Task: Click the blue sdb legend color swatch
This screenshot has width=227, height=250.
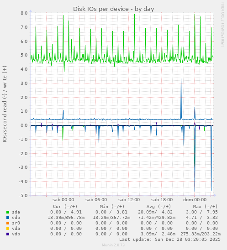Action: coord(8,218)
